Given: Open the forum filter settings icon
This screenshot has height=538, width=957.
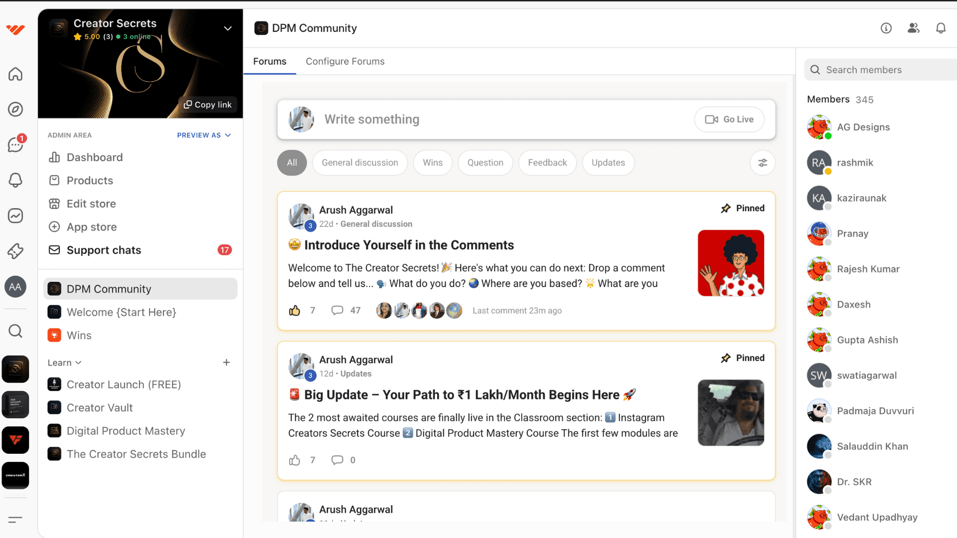Looking at the screenshot, I should (x=762, y=163).
